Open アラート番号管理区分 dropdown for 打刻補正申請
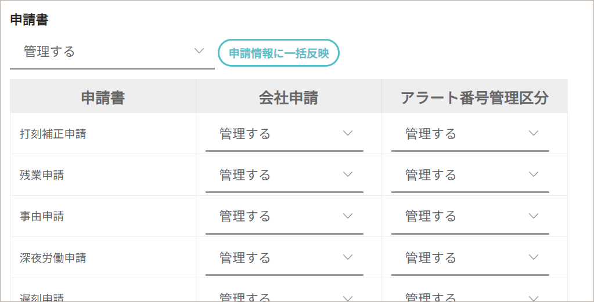 tap(470, 134)
